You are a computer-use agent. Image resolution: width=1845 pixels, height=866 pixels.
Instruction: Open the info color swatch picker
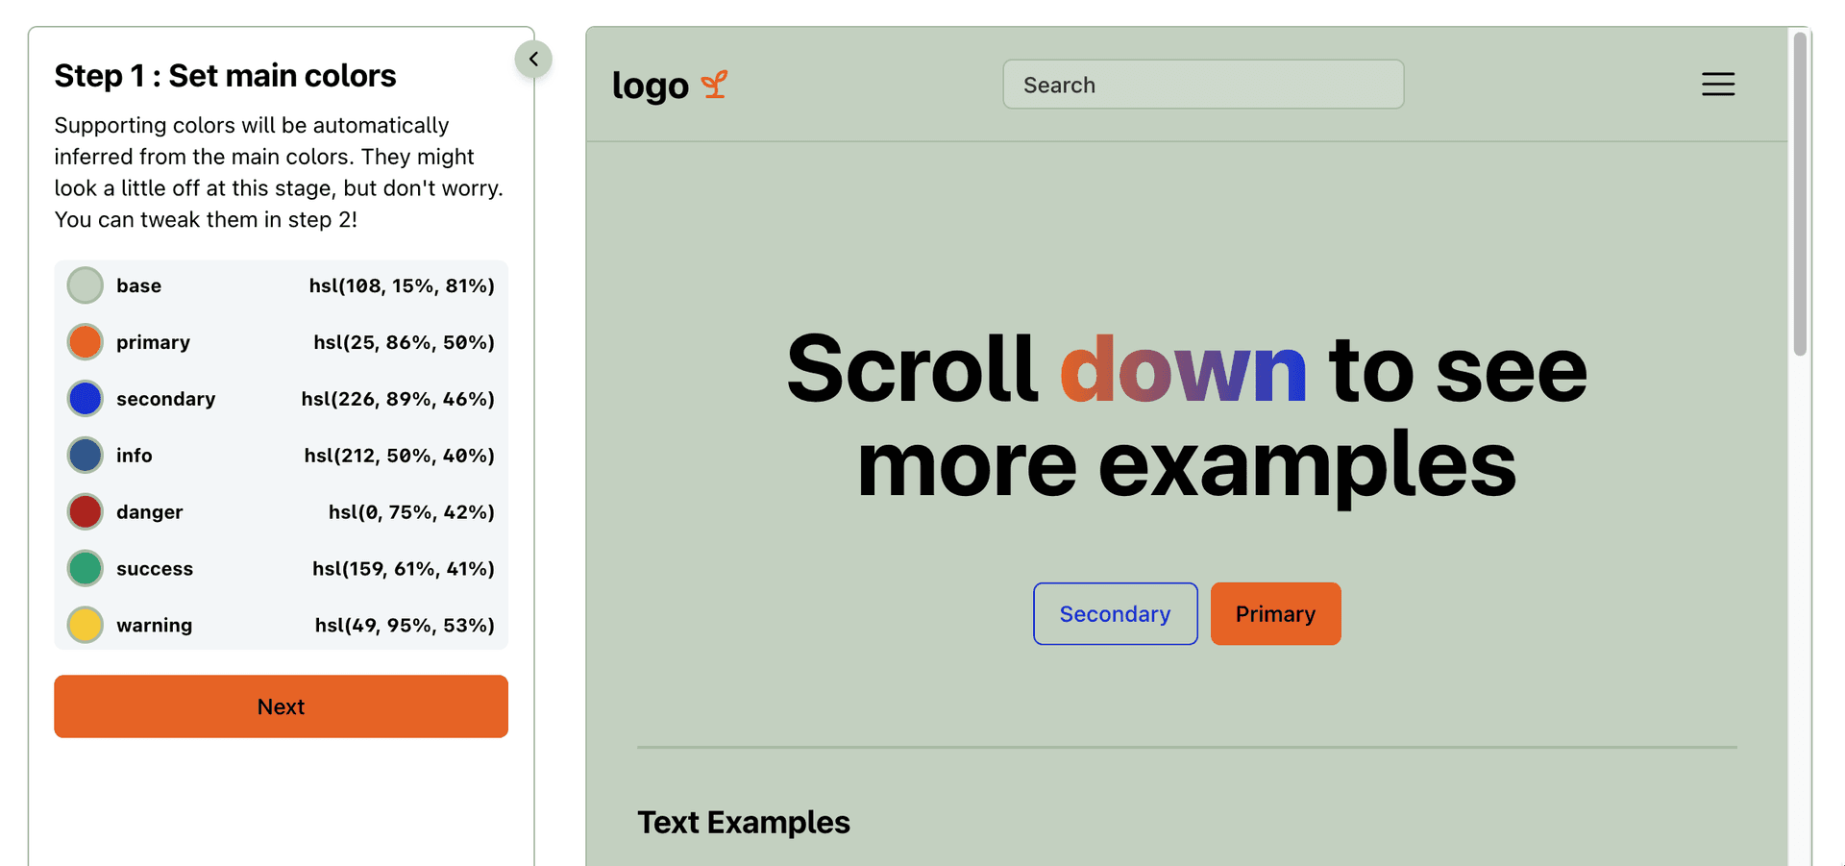85,455
